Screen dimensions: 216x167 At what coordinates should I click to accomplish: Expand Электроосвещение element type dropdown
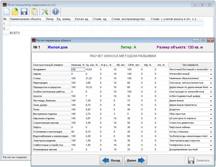pyautogui.click(x=211, y=141)
